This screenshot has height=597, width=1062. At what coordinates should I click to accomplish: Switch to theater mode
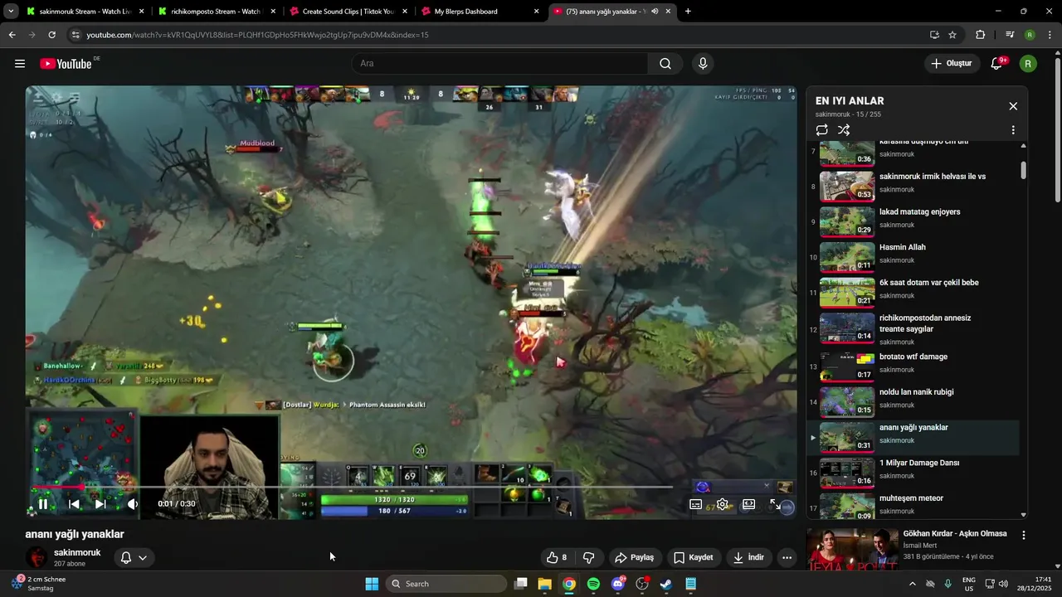[748, 504]
